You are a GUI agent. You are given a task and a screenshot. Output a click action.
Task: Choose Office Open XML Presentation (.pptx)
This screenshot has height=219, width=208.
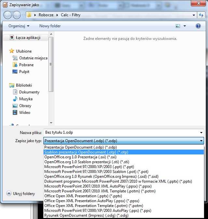[x=124, y=196]
